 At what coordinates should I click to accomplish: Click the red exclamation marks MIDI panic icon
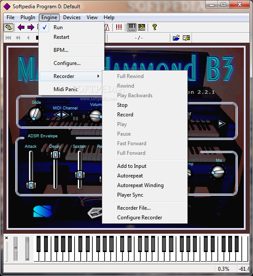(119, 27)
